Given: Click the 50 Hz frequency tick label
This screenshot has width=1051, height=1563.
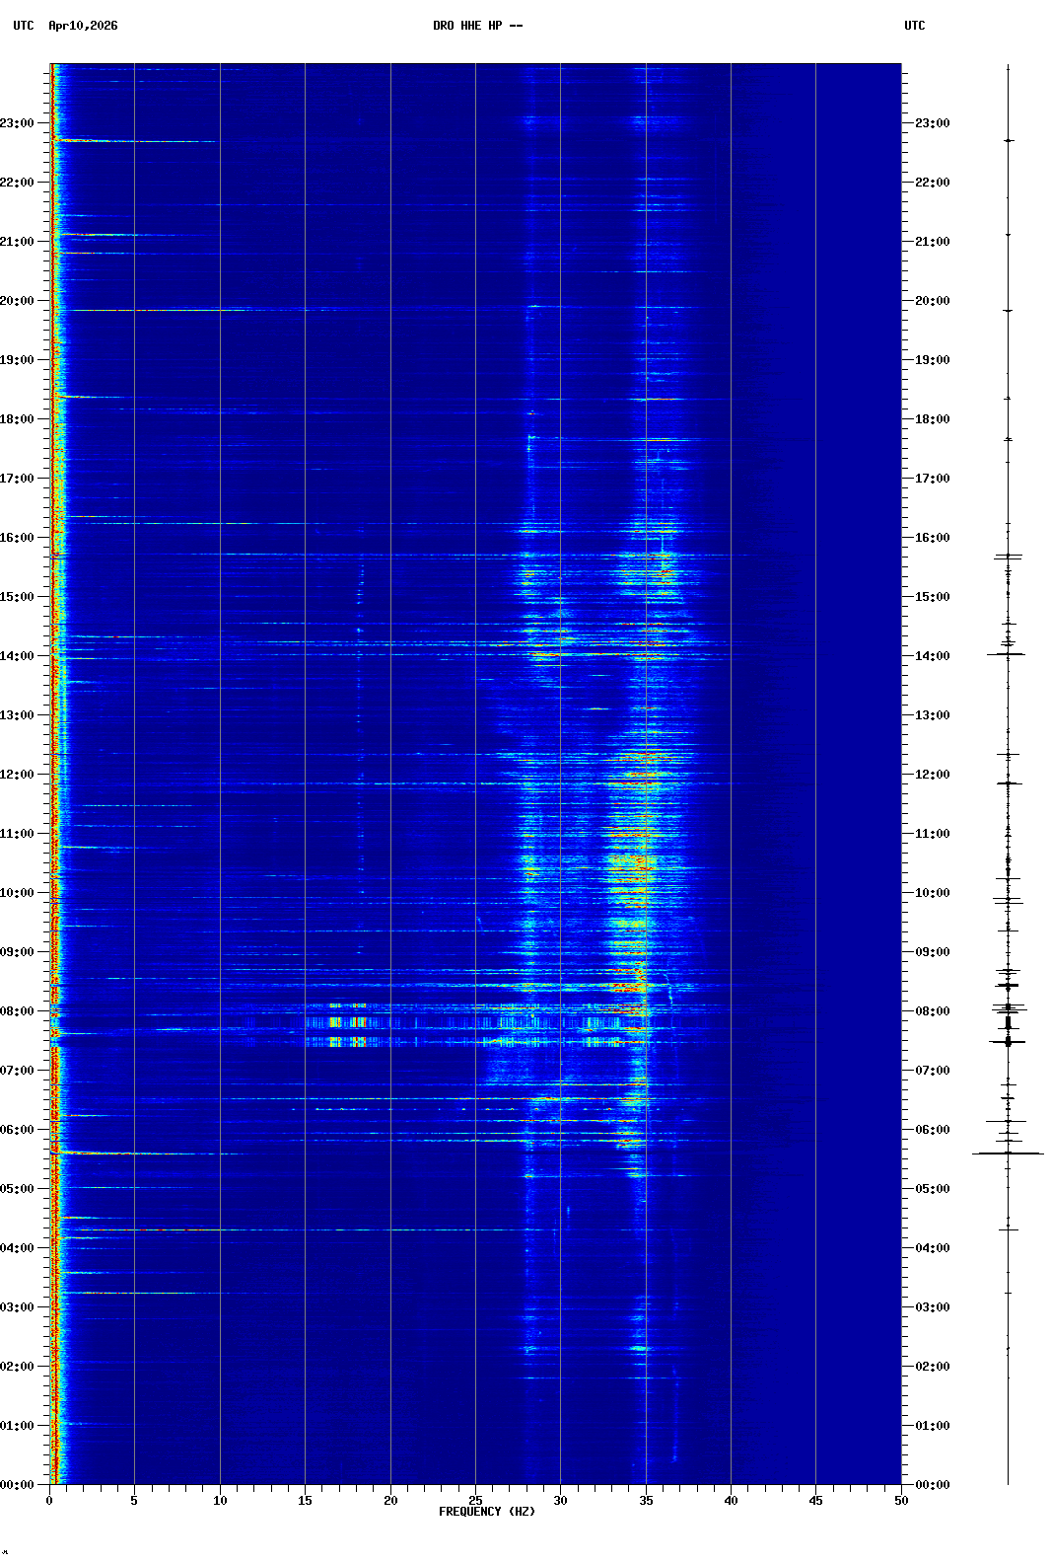Looking at the screenshot, I should 901,1501.
